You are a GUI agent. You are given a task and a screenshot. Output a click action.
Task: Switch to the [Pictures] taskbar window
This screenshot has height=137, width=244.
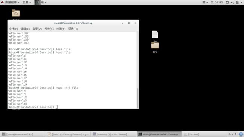(x=204, y=134)
